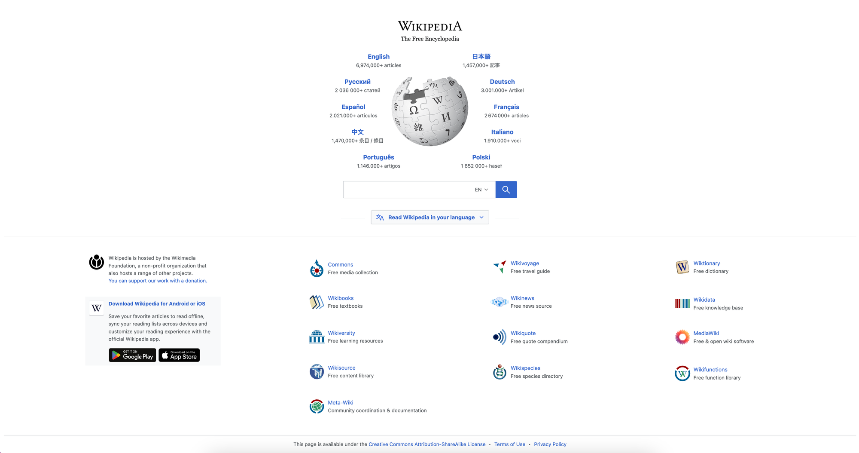This screenshot has width=859, height=453.
Task: Open the Wikiquote text link
Action: (523, 334)
